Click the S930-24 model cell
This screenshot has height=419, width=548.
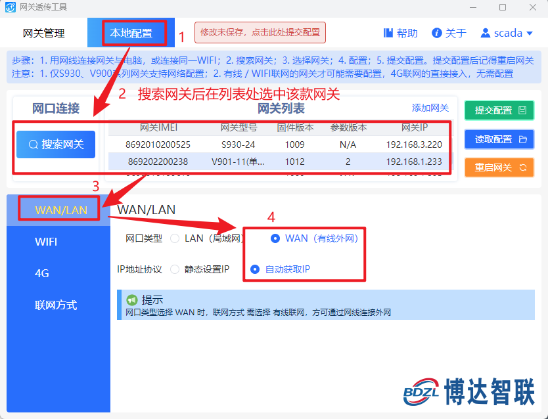239,144
